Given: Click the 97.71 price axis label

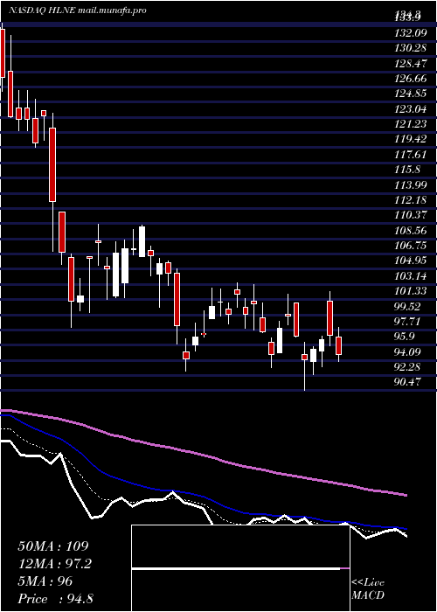Looking at the screenshot, I should (x=409, y=322).
